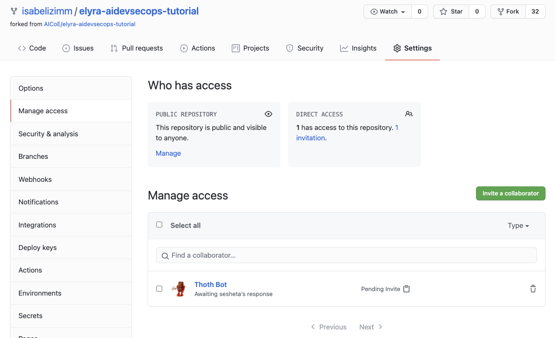The height and width of the screenshot is (338, 555).
Task: Go to Deploy keys settings
Action: click(x=71, y=248)
